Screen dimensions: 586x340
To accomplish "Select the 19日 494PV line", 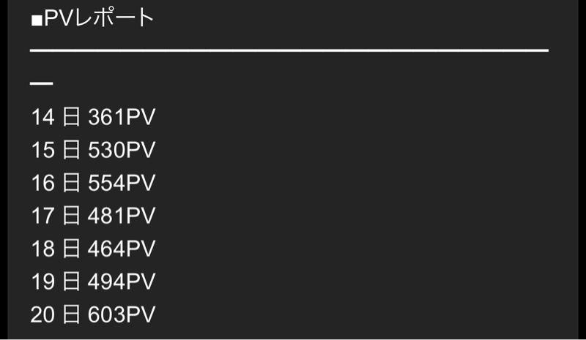I will coord(93,281).
